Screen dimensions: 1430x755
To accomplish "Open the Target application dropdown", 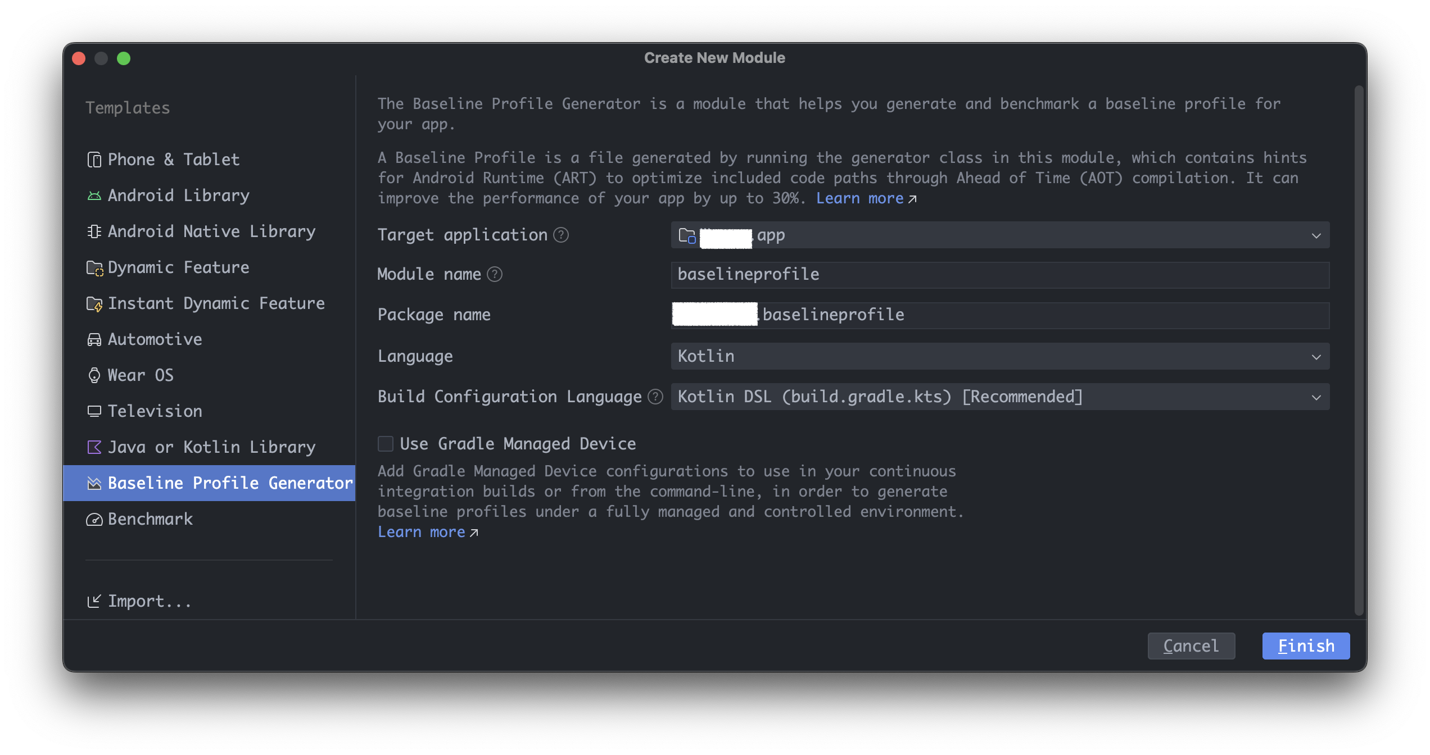I will [999, 235].
